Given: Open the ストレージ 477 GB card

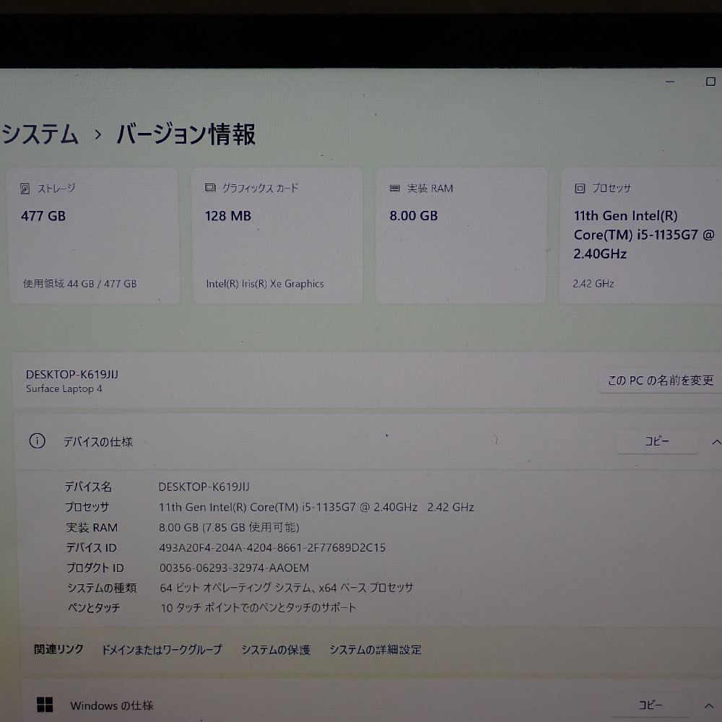Looking at the screenshot, I should point(93,235).
